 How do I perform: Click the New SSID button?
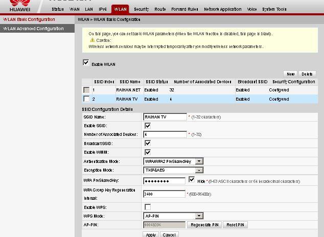(290, 74)
